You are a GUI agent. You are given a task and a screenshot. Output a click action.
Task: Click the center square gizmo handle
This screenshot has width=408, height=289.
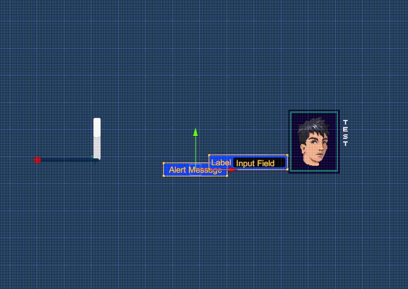(195, 170)
